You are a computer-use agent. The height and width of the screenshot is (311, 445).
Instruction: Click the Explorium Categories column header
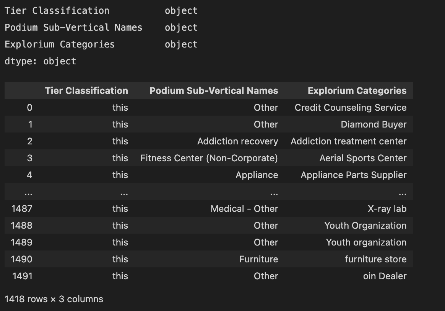(357, 91)
